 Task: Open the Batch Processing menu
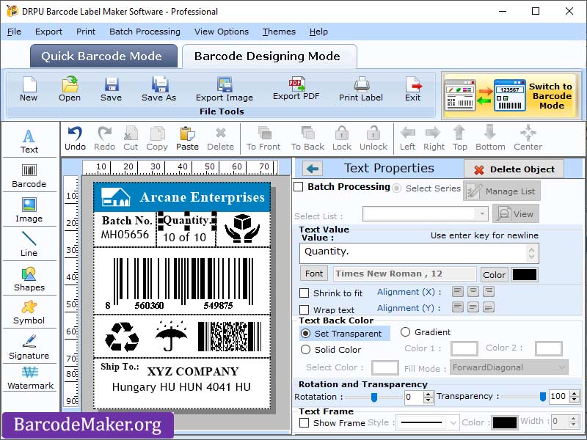pyautogui.click(x=145, y=32)
